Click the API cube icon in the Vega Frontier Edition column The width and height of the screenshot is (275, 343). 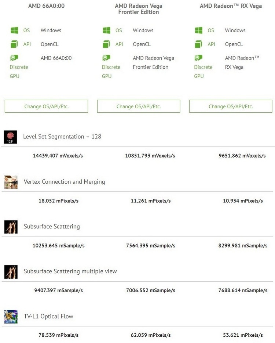pos(106,44)
